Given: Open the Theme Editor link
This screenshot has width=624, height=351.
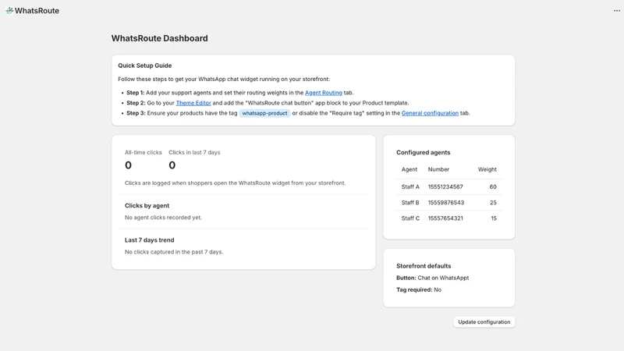Looking at the screenshot, I should pos(193,103).
